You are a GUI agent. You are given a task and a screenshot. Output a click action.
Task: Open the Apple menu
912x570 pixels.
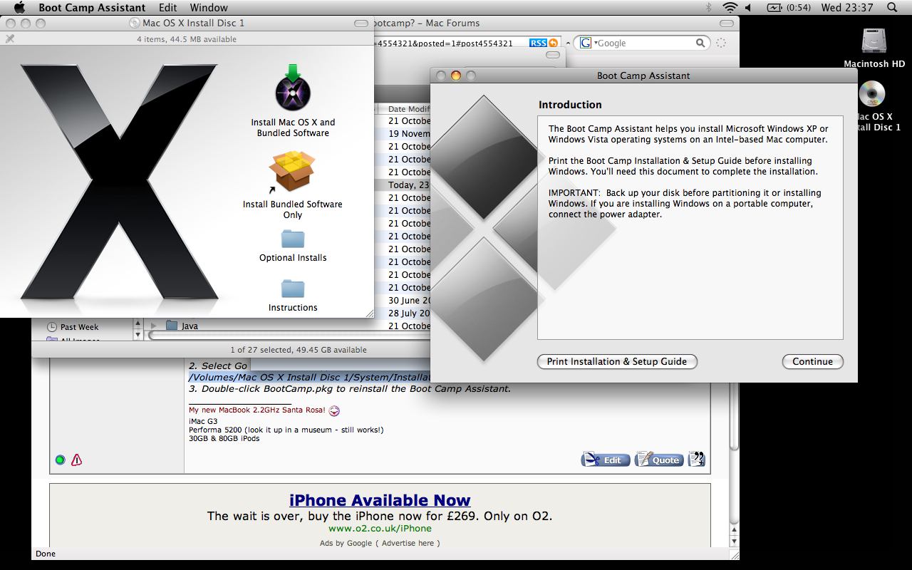pyautogui.click(x=19, y=8)
